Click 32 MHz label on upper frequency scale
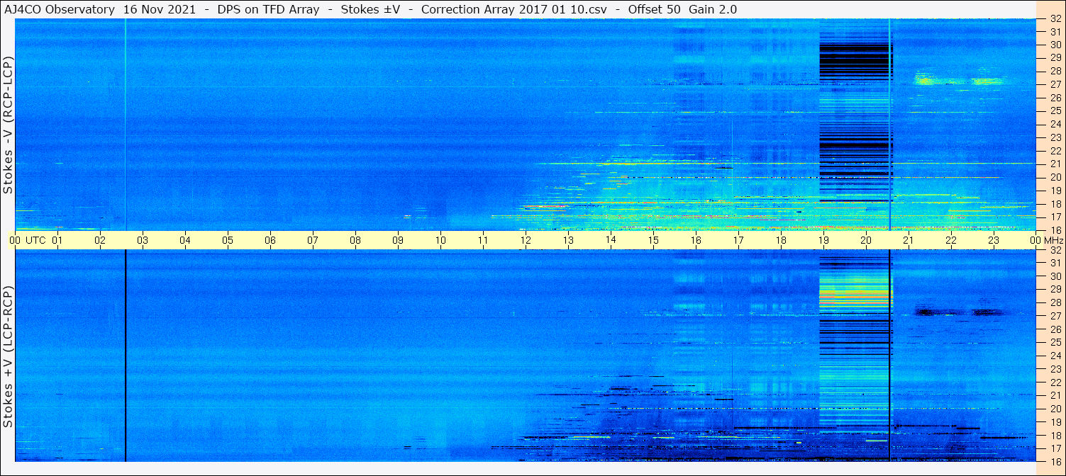Viewport: 1066px width, 476px height. (1055, 19)
